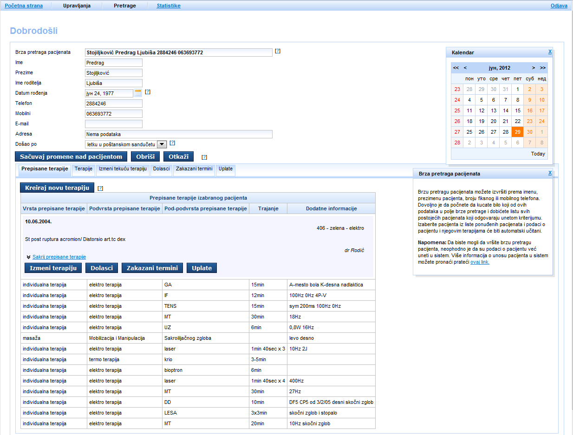Close the Kalendar panel with X

coord(550,52)
